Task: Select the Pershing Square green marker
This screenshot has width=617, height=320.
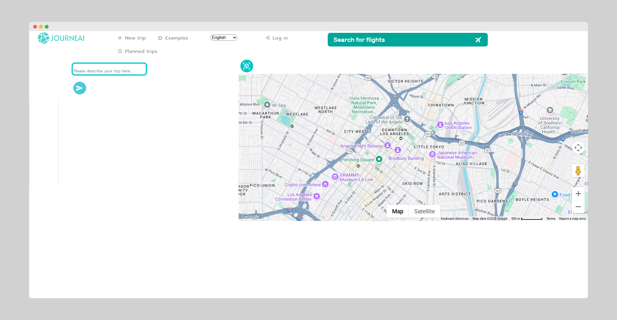Action: (x=379, y=159)
